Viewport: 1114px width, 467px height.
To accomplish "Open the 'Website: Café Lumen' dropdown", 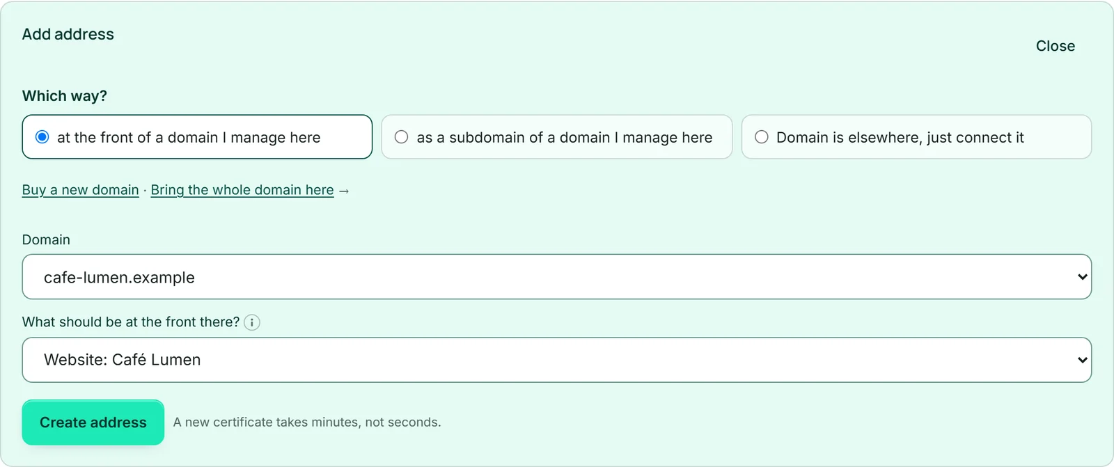I will point(557,360).
